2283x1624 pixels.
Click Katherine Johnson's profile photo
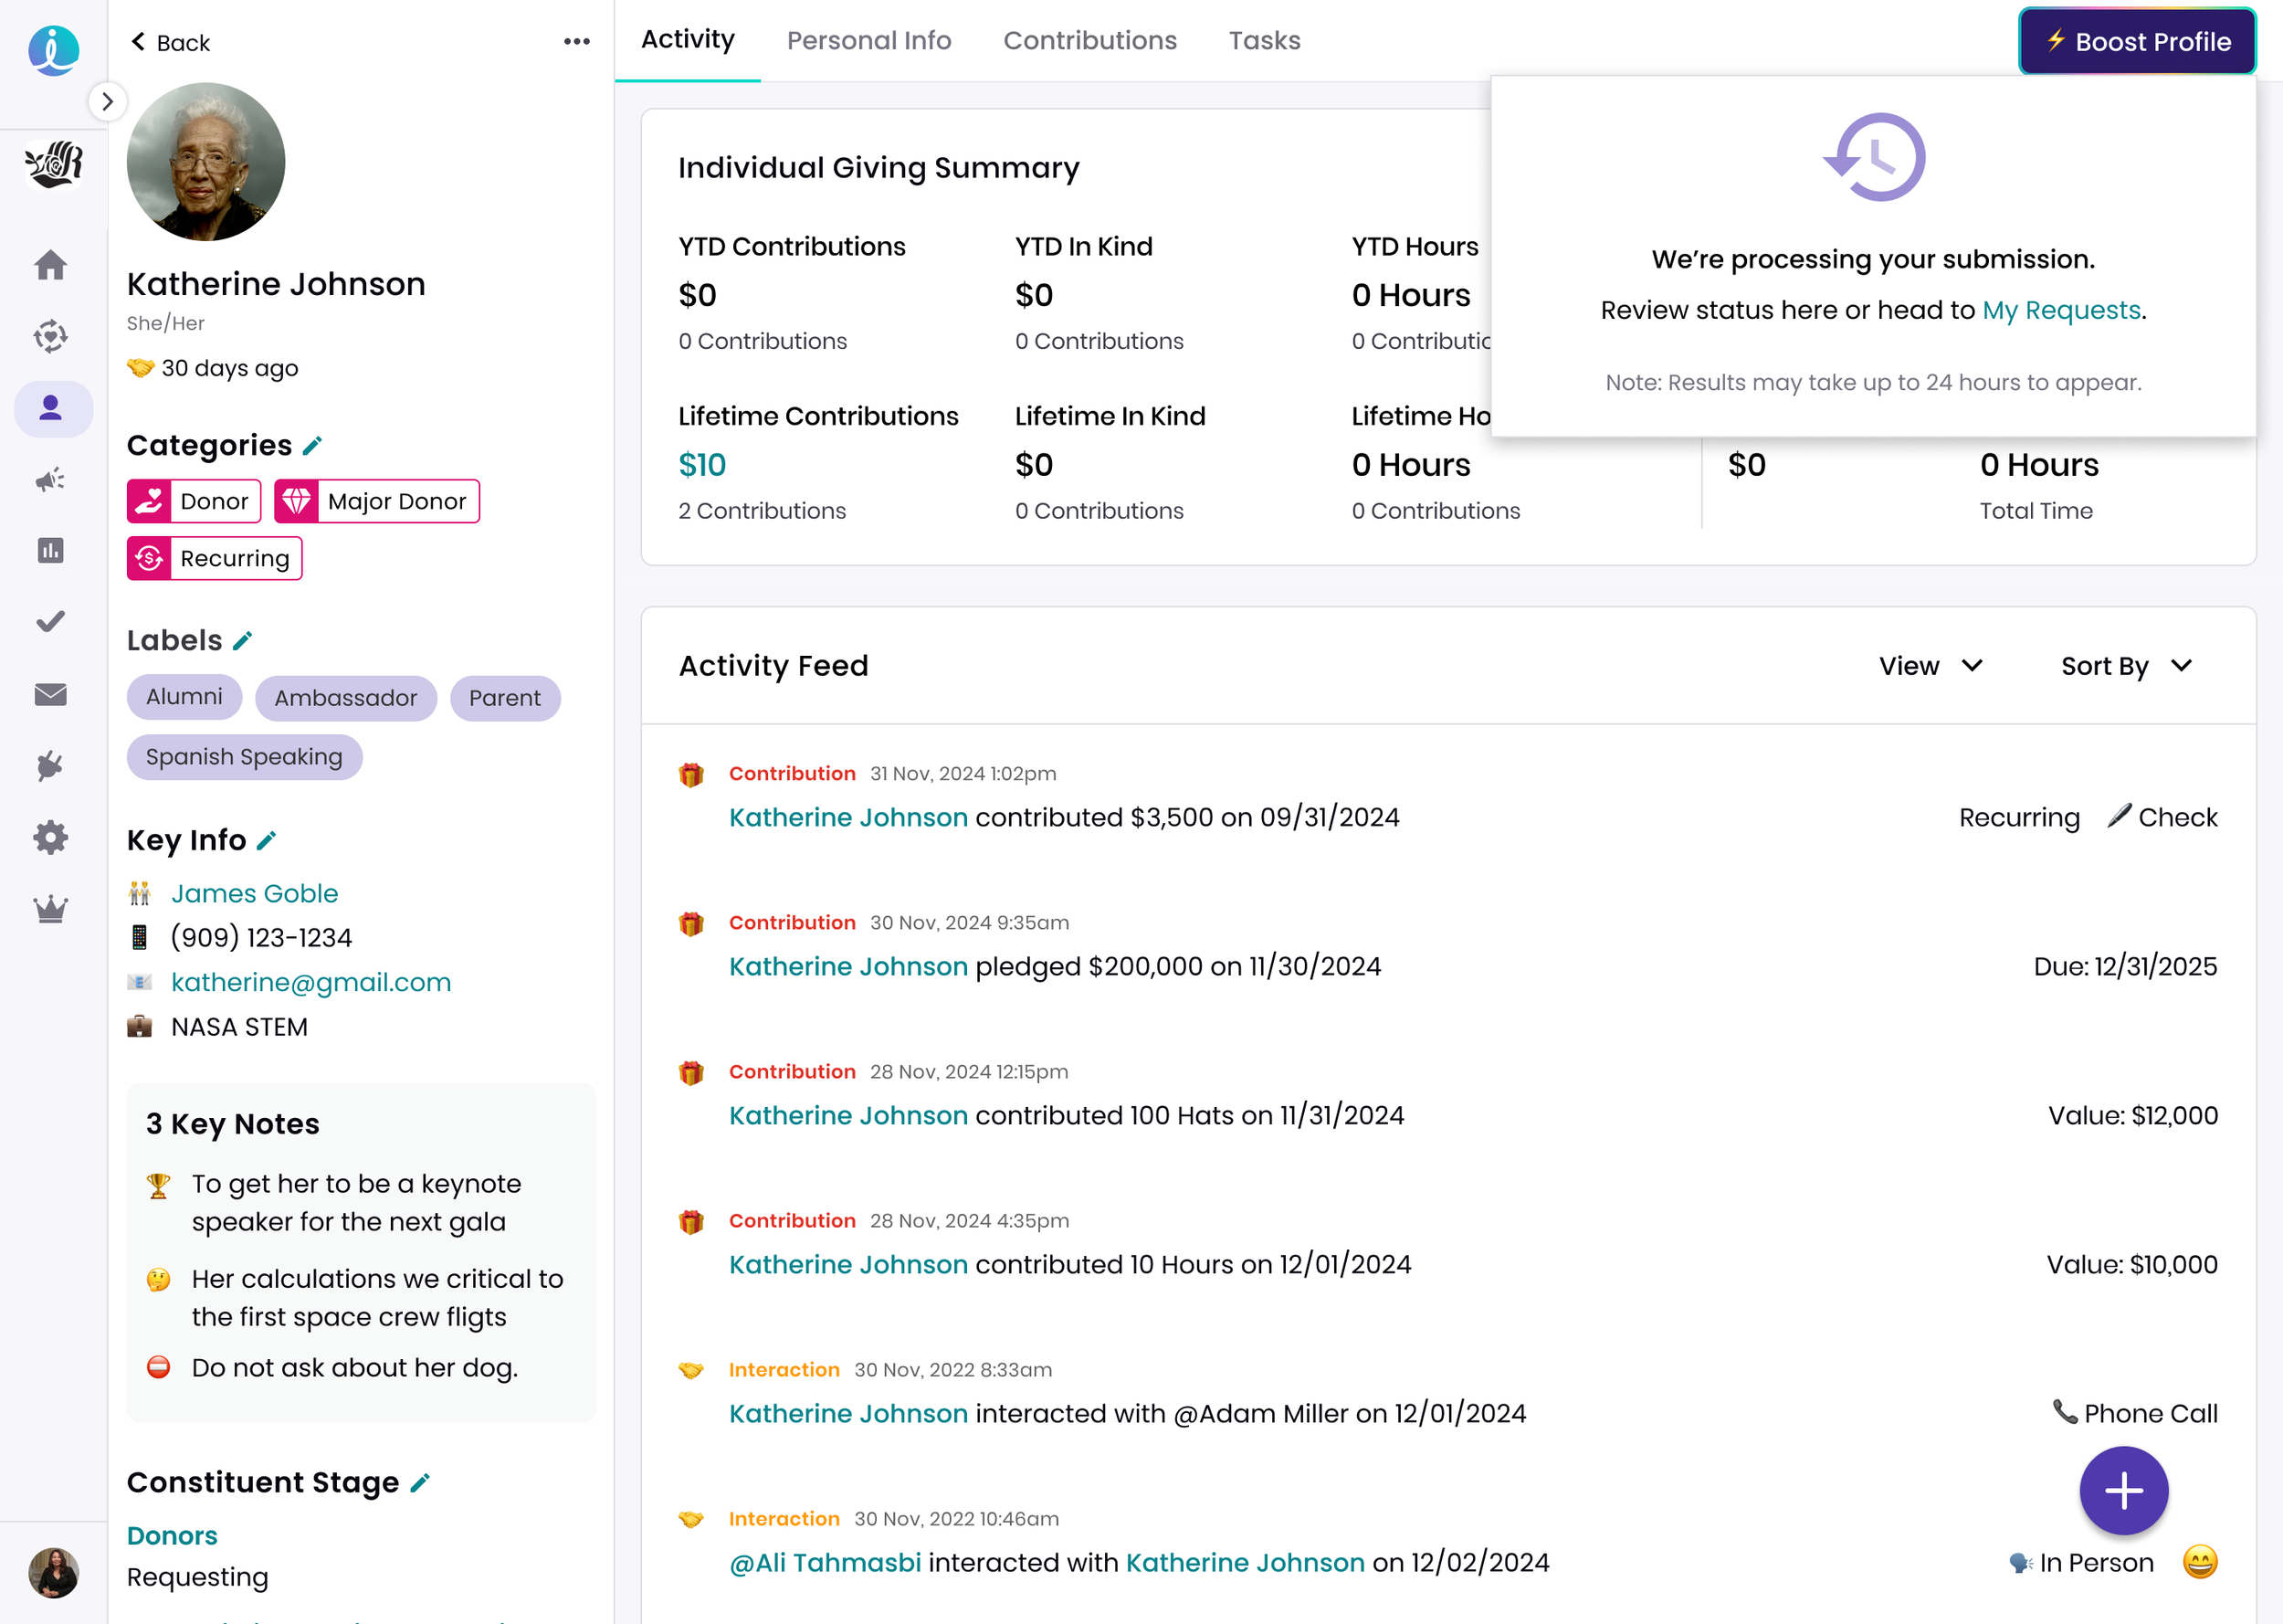205,162
